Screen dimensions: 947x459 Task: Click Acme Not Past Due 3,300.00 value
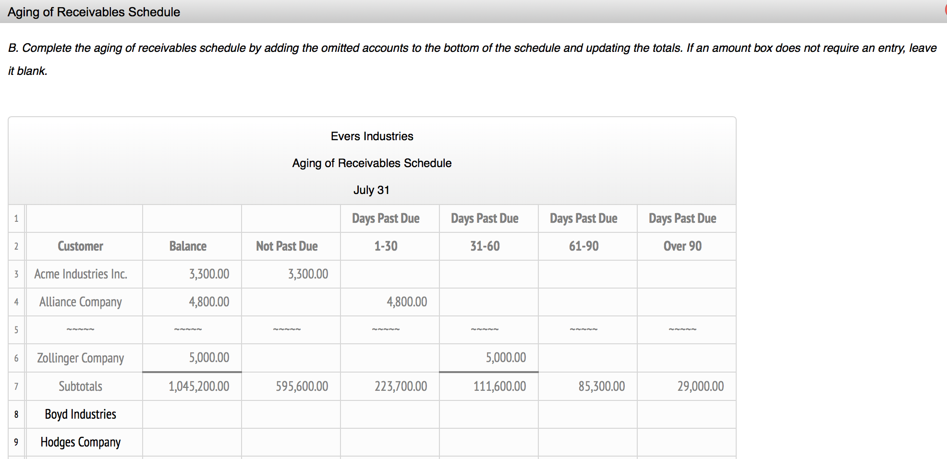[308, 274]
